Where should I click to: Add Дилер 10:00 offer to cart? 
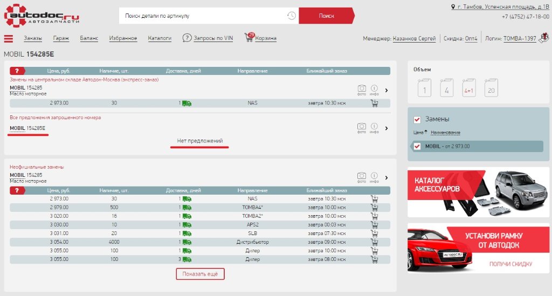[x=374, y=251]
